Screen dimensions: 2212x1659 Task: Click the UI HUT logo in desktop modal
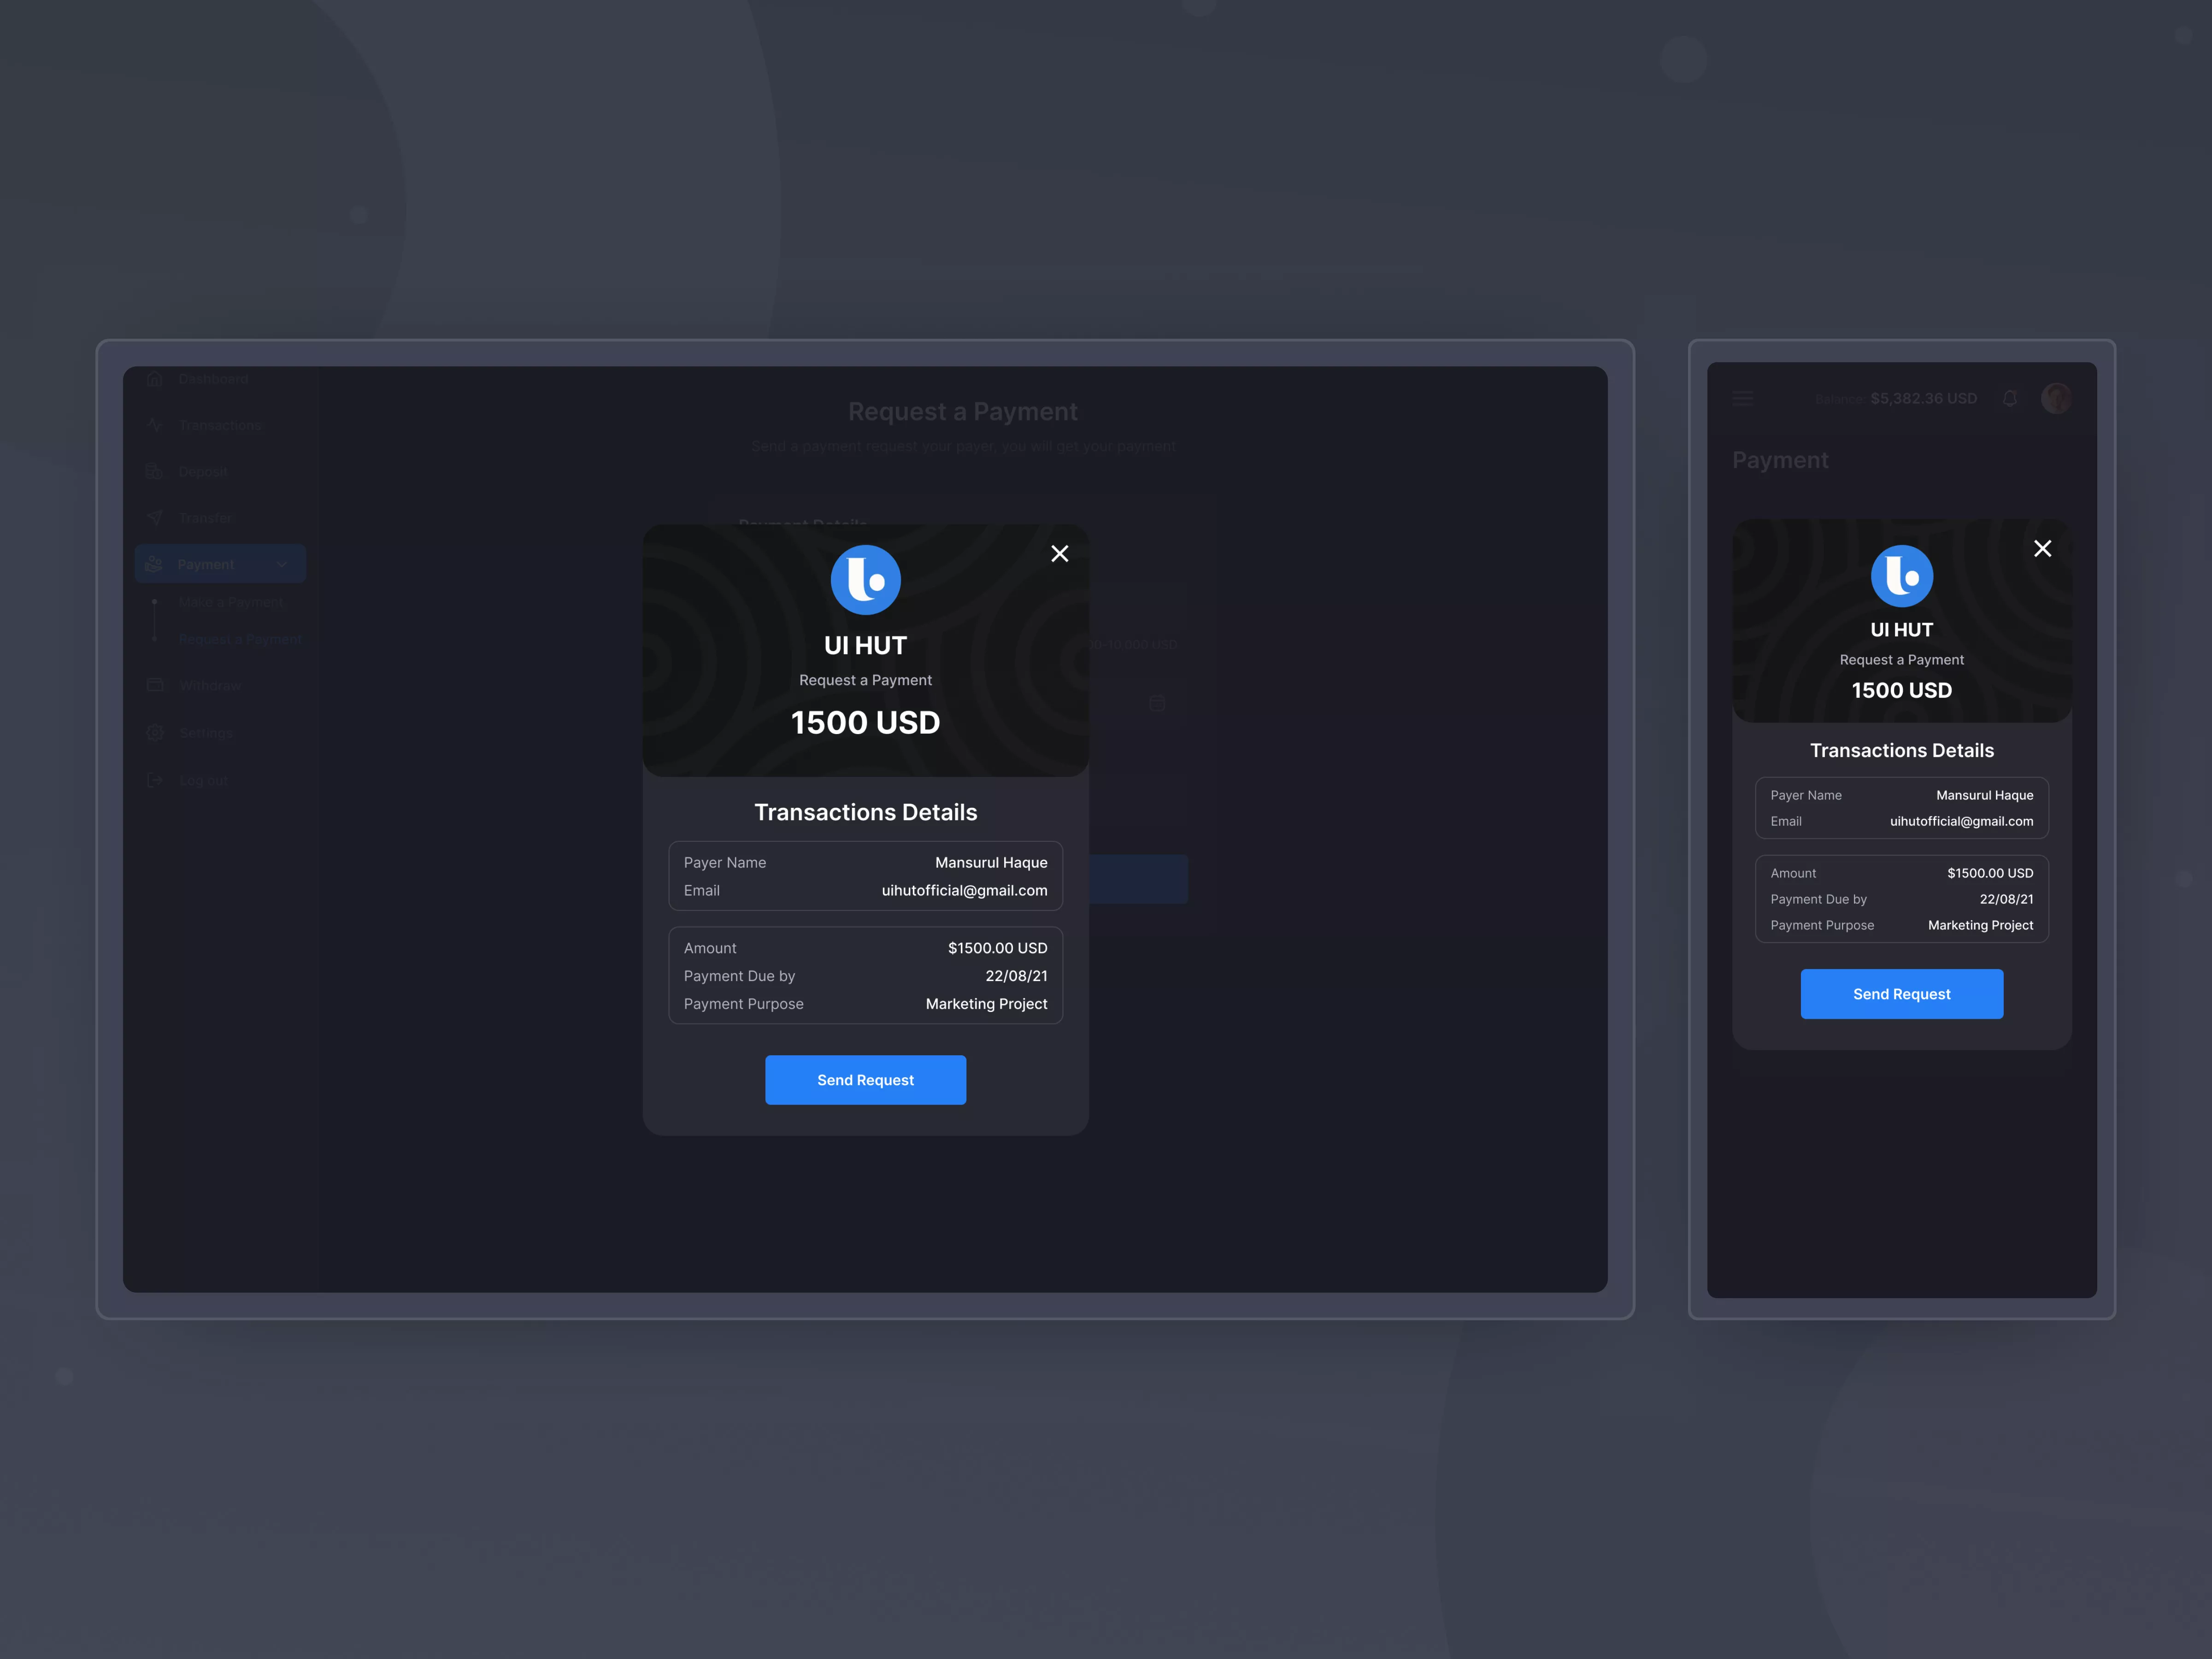[x=866, y=580]
